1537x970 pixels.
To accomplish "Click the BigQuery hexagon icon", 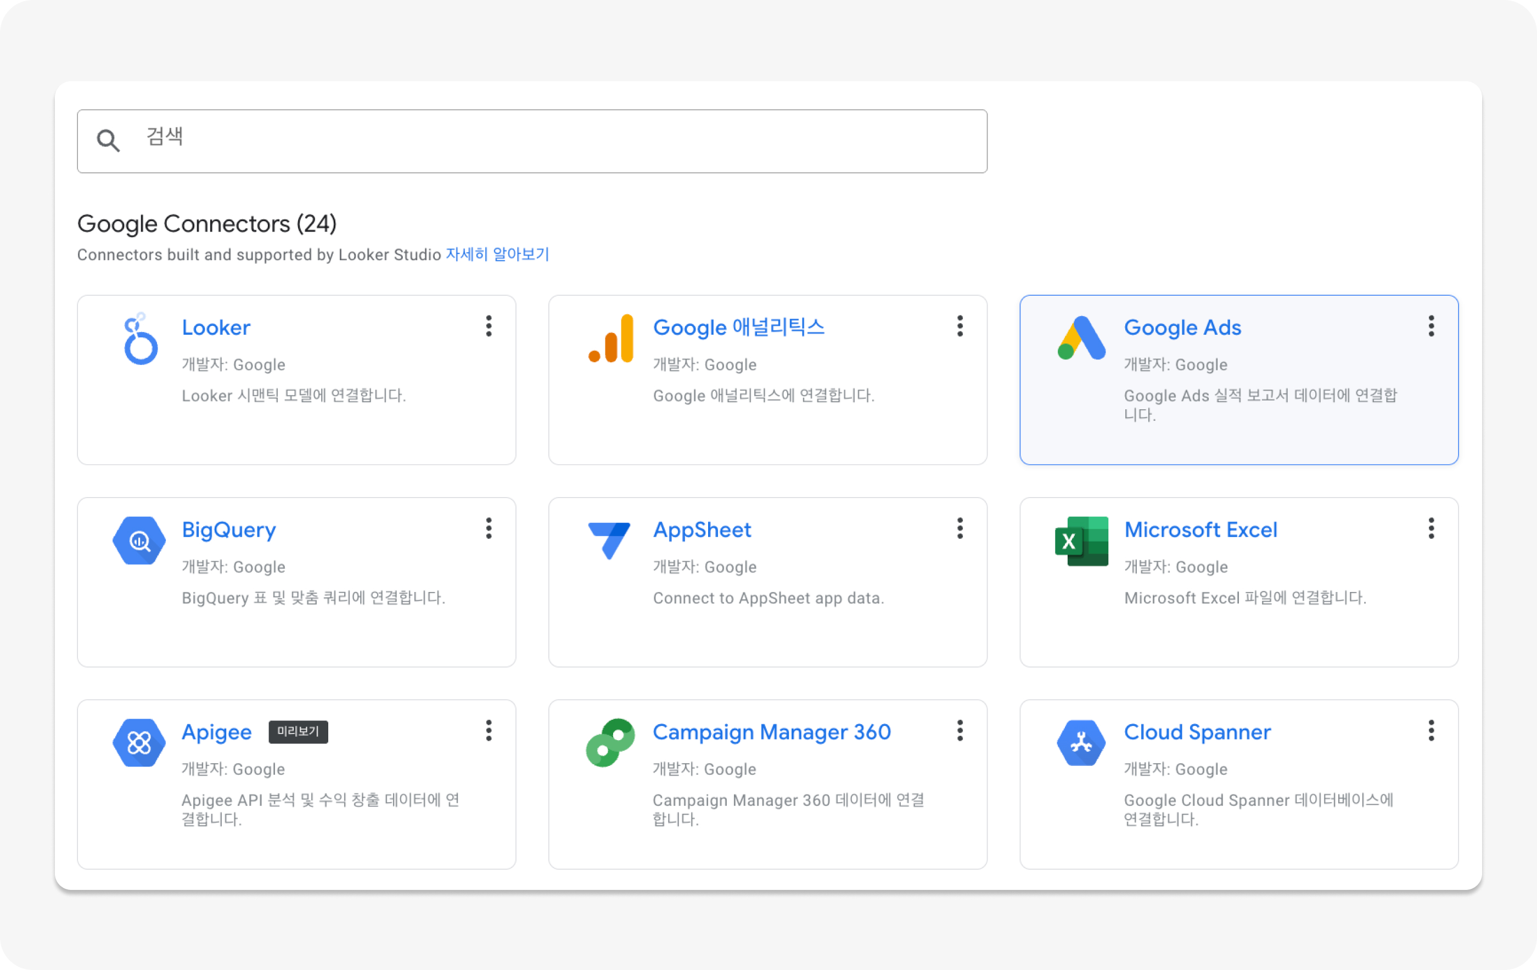I will (139, 540).
